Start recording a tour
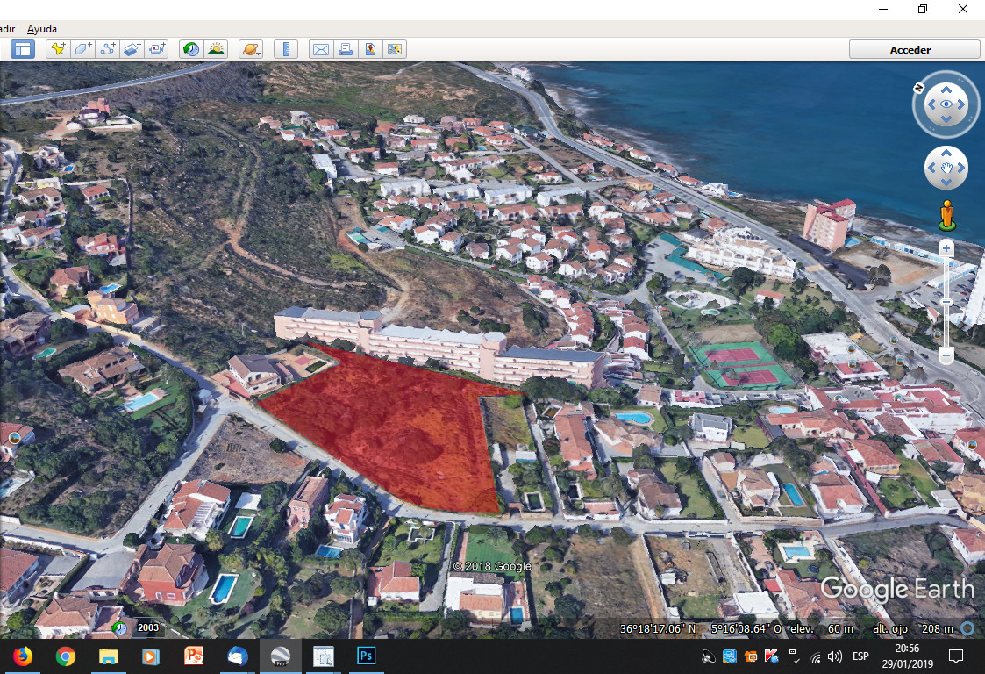The image size is (985, 674). pyautogui.click(x=156, y=49)
